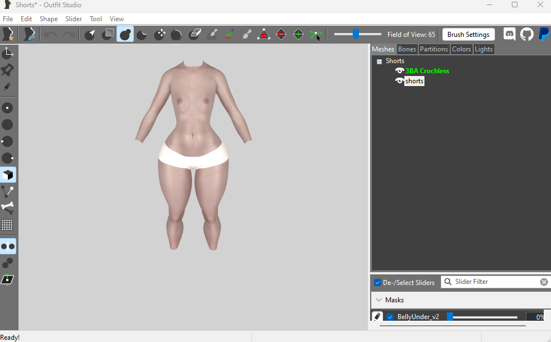The width and height of the screenshot is (551, 342).
Task: Select the 3BA Crochless mesh
Action: [x=427, y=71]
